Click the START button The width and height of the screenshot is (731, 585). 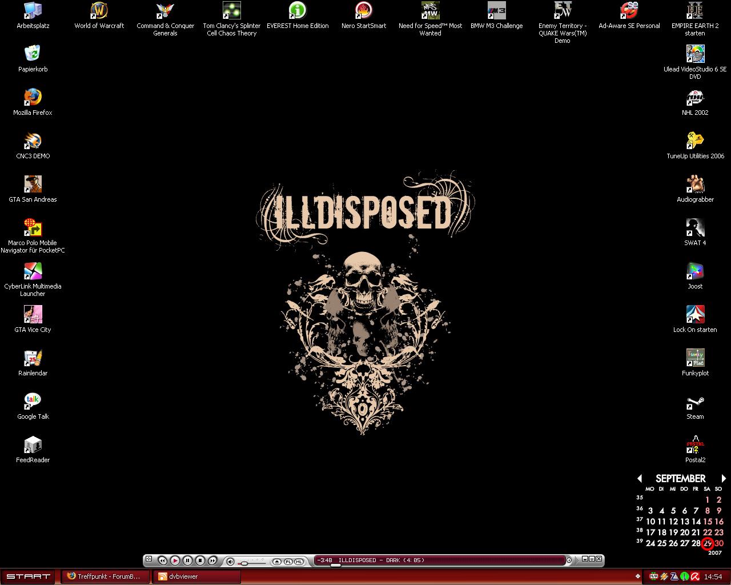(x=29, y=576)
